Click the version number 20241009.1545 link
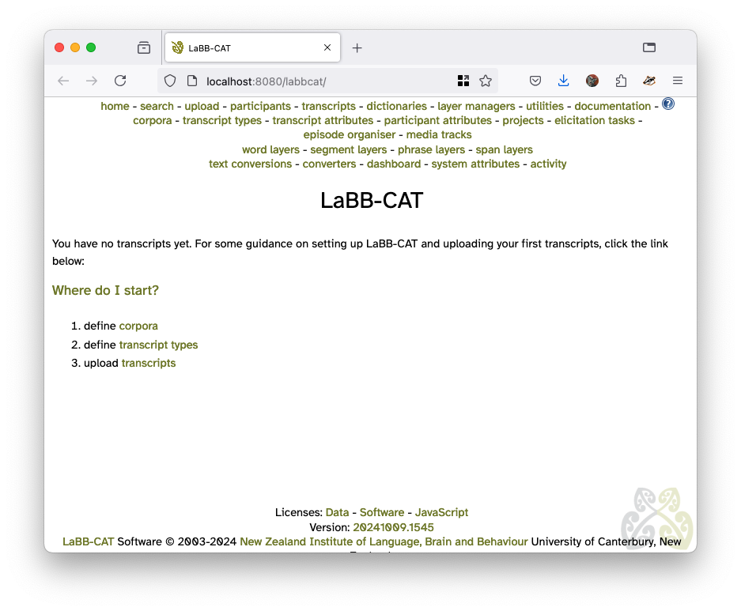The image size is (741, 611). pyautogui.click(x=393, y=527)
